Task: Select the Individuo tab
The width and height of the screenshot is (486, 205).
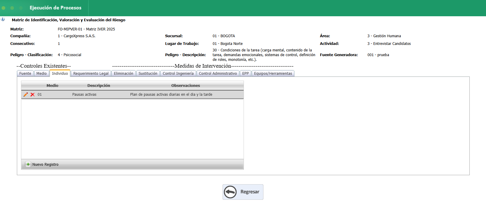Action: click(60, 74)
